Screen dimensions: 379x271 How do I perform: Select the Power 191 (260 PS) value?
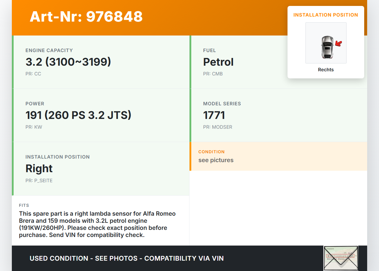[78, 115]
